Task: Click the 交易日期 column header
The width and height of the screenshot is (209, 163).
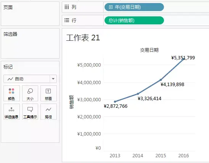Action: click(149, 50)
